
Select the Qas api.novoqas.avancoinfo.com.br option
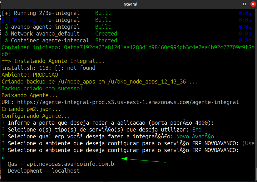[x=62, y=164]
